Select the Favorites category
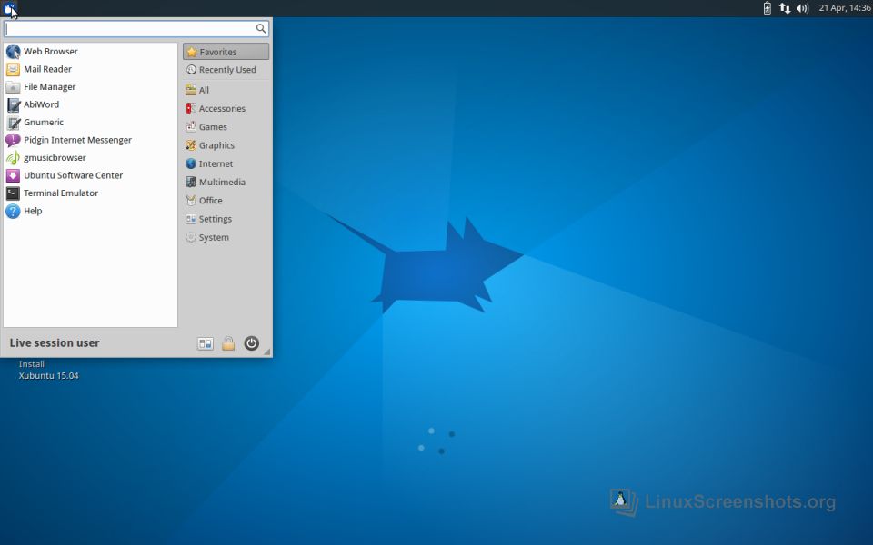The height and width of the screenshot is (545, 873). coord(226,52)
